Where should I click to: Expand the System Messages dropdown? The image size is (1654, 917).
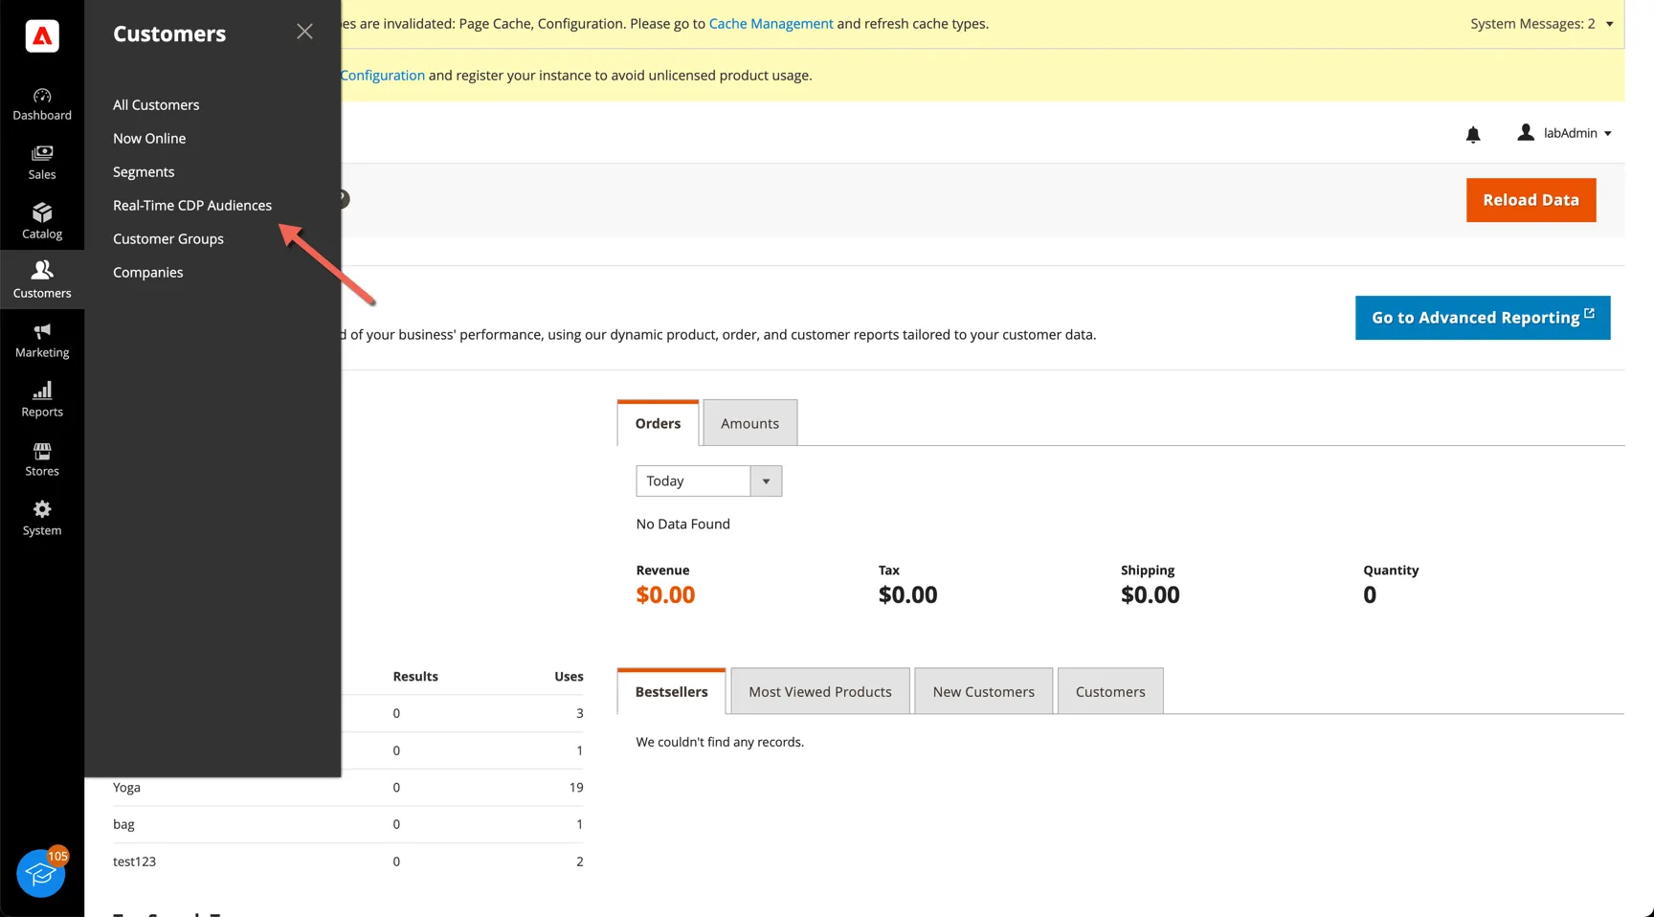[1541, 24]
